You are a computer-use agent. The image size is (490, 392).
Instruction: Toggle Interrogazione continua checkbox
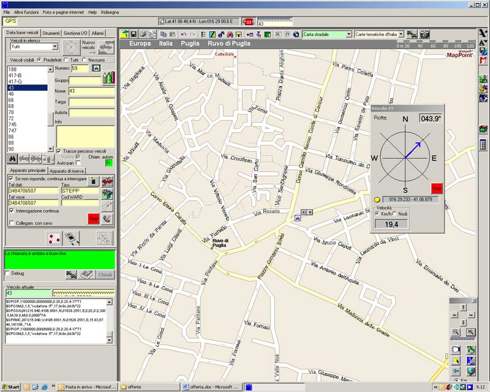point(12,211)
